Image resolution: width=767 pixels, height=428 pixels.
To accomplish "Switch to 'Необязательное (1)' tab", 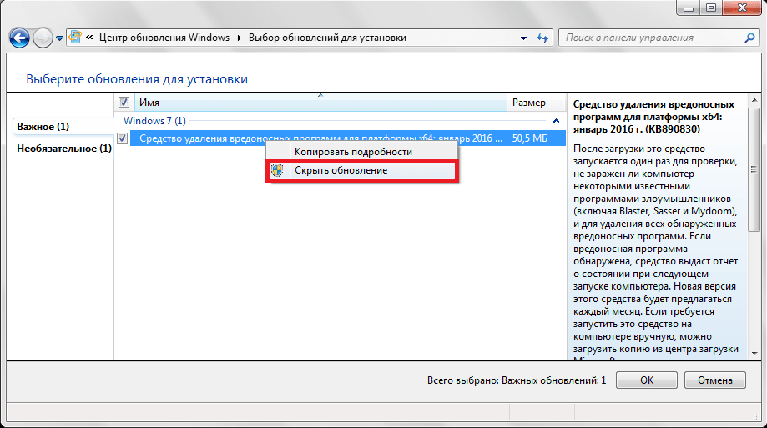I will click(x=64, y=149).
